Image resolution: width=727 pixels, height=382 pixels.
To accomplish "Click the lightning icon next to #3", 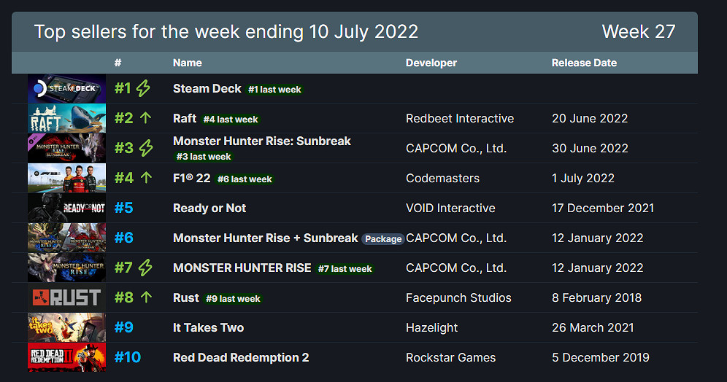I will (x=145, y=148).
